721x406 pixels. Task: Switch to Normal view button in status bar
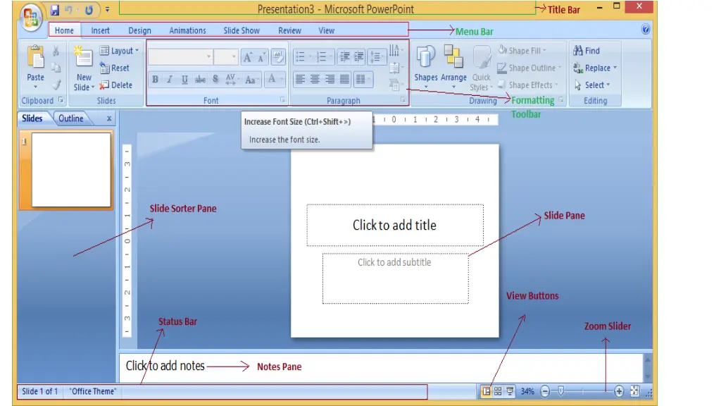coord(486,391)
